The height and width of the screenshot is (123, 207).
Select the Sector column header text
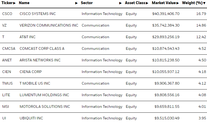[x=87, y=3]
